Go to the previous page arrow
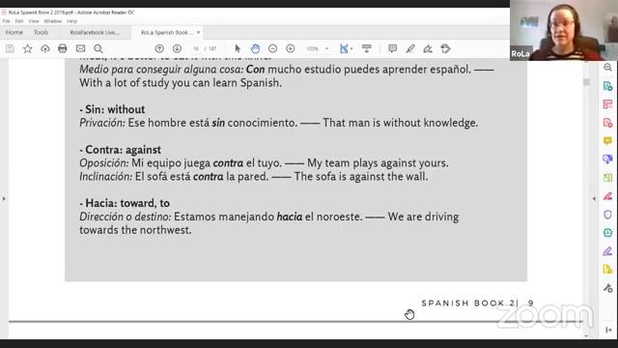 tap(159, 48)
